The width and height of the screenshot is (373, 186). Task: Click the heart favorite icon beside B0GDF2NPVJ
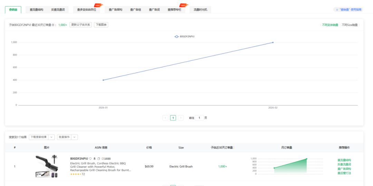(x=90, y=159)
